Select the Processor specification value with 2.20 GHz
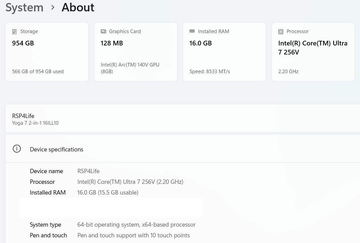Image resolution: width=360 pixels, height=243 pixels. (x=130, y=182)
